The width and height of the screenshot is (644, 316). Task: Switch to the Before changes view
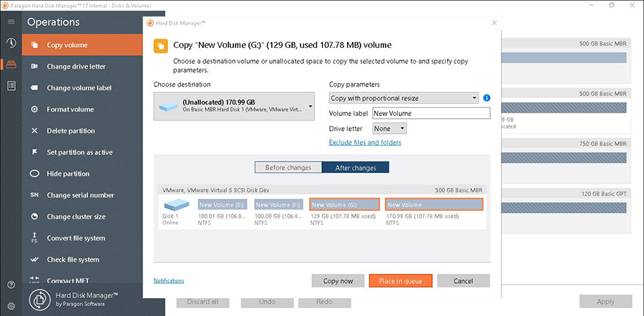(x=288, y=167)
